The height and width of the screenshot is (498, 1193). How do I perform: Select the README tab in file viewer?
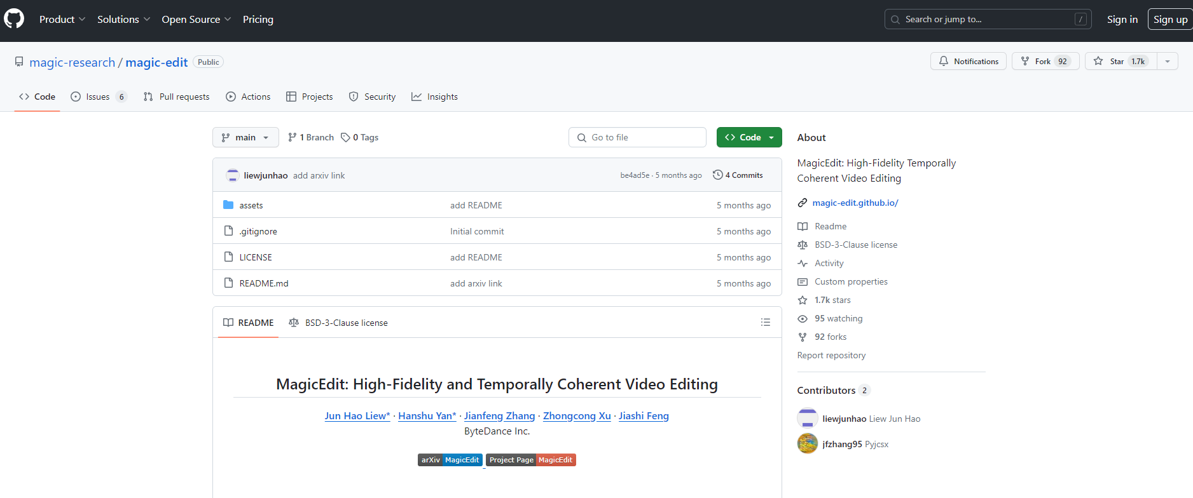click(248, 323)
